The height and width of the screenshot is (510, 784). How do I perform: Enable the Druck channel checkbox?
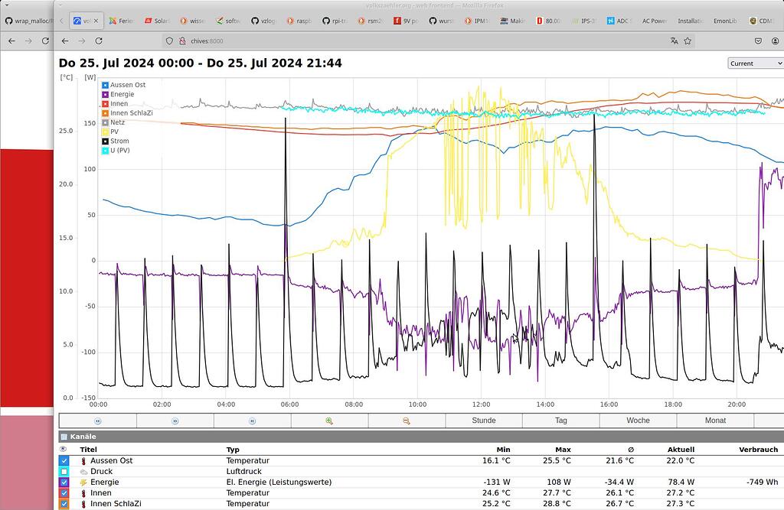tap(64, 472)
